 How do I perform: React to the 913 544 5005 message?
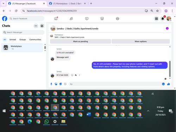click(x=72, y=75)
